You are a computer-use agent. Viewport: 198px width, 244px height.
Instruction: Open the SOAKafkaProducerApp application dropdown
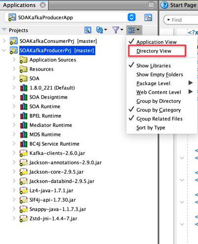[132, 17]
